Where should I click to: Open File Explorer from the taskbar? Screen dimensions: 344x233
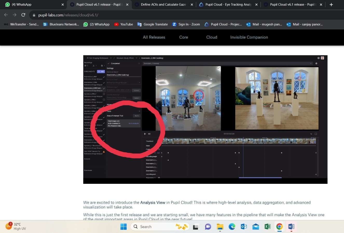(x=220, y=227)
